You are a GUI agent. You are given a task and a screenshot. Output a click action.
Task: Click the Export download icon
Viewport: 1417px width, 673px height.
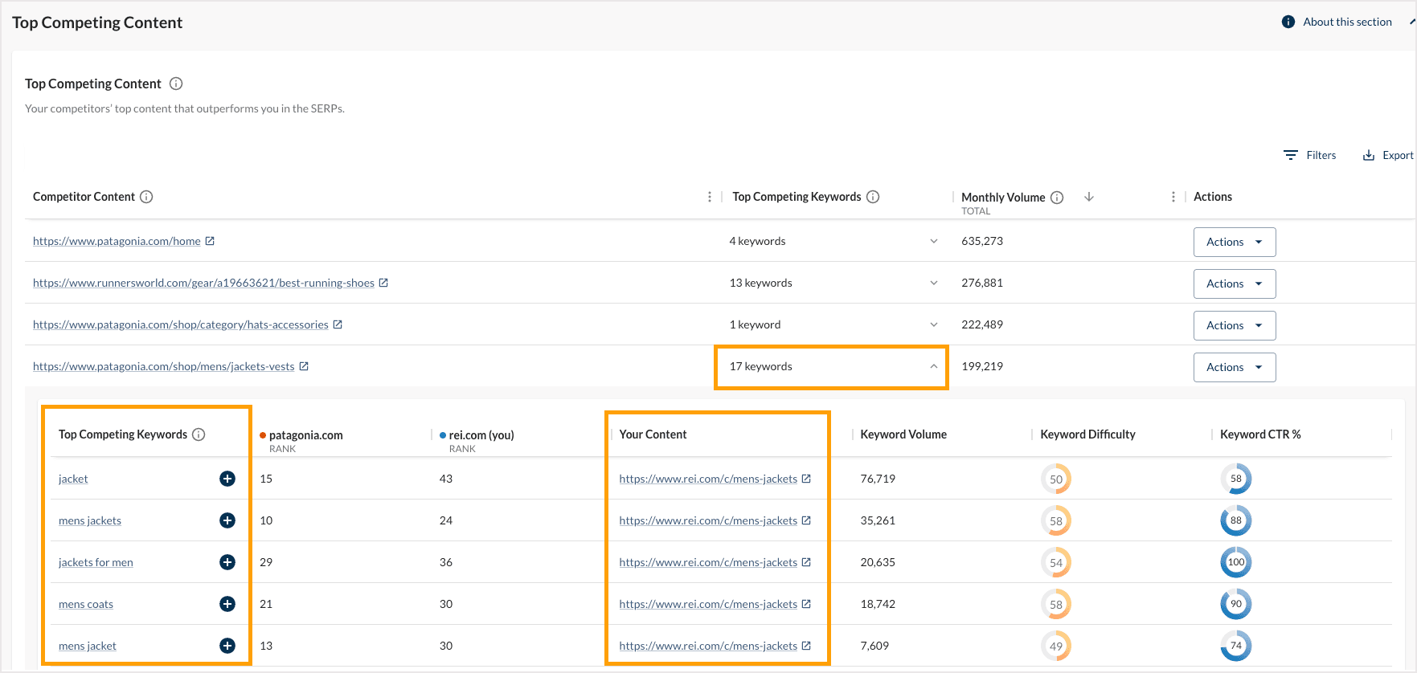(1368, 156)
